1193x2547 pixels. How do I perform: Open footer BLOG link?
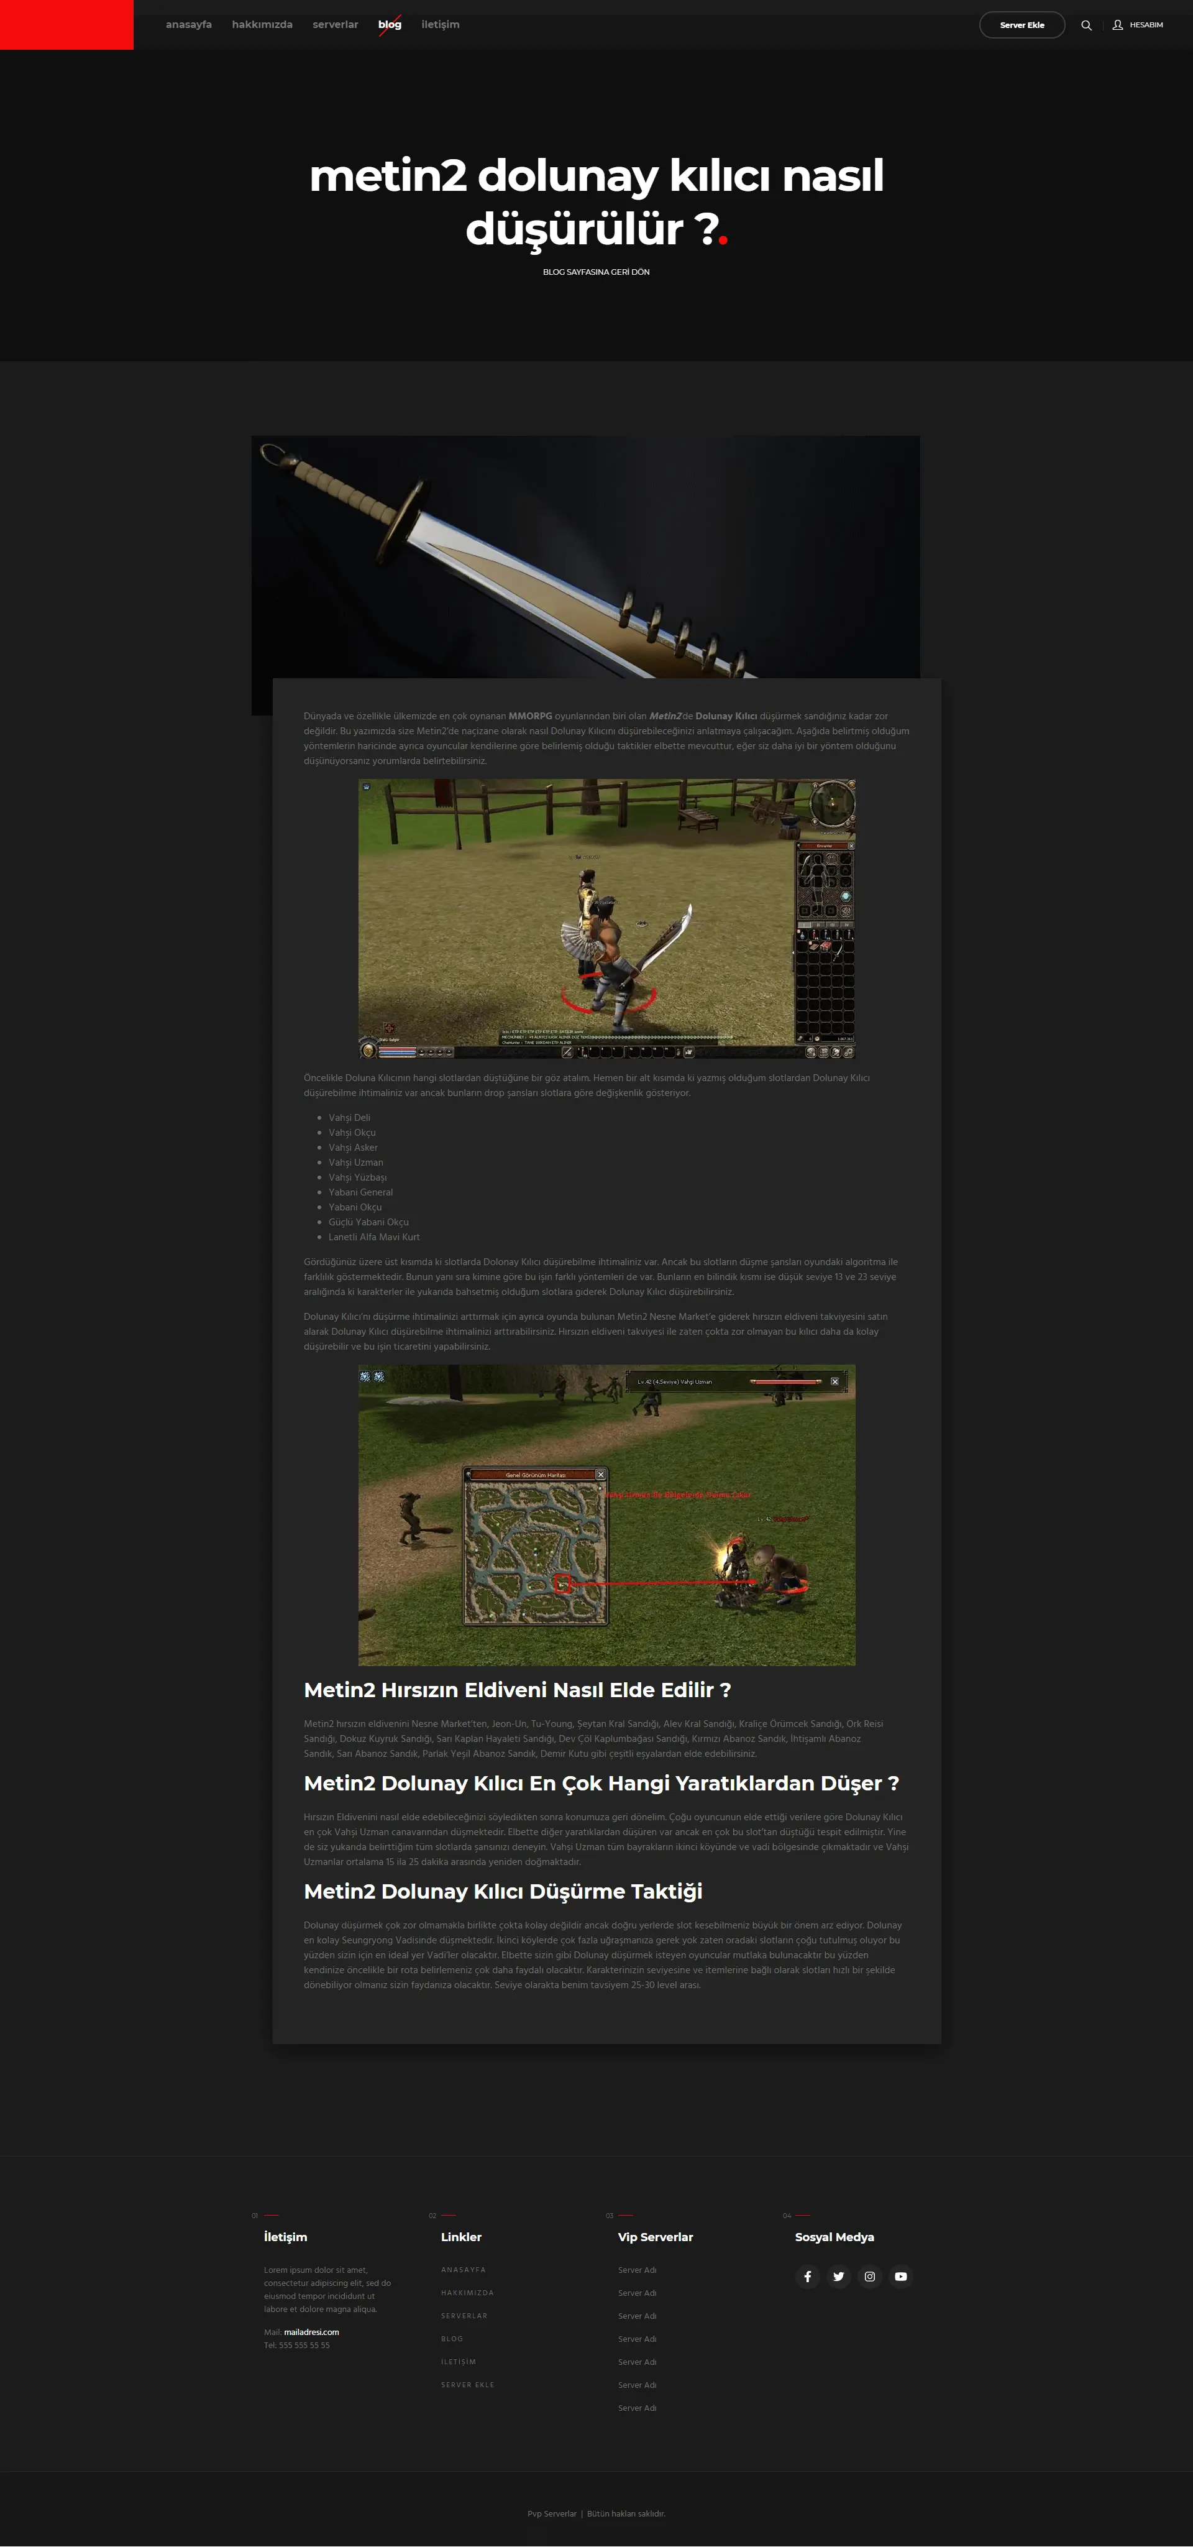coord(452,2338)
